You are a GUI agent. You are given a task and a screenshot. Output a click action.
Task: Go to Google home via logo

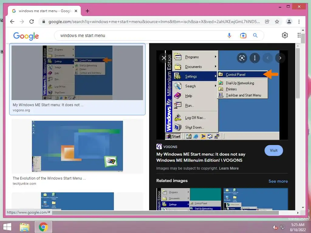26,36
